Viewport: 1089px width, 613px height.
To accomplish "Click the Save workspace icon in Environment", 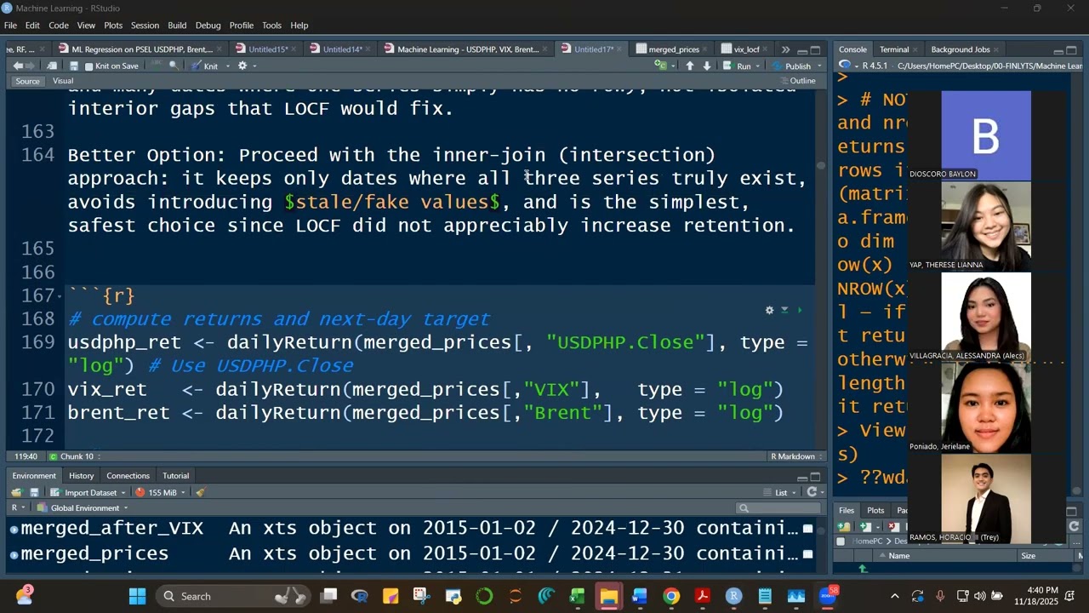I will coord(34,492).
